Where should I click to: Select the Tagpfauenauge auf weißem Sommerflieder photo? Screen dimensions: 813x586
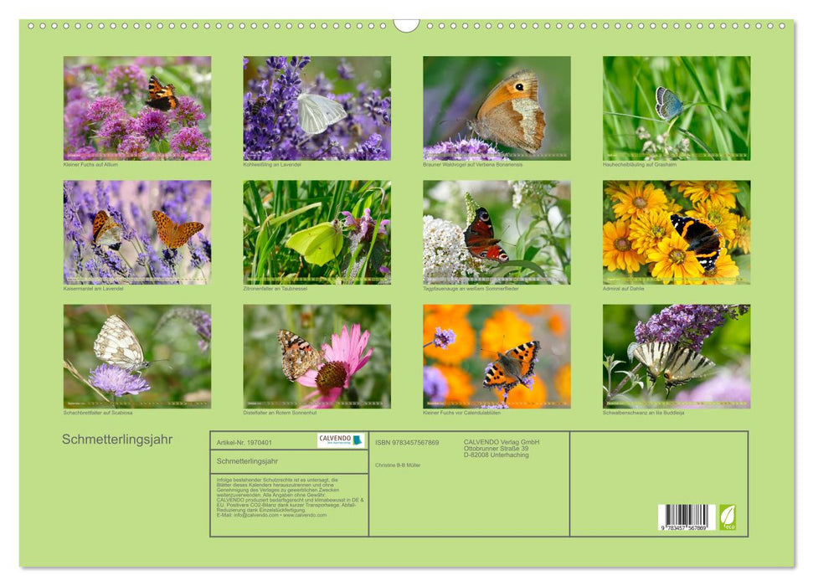click(497, 232)
